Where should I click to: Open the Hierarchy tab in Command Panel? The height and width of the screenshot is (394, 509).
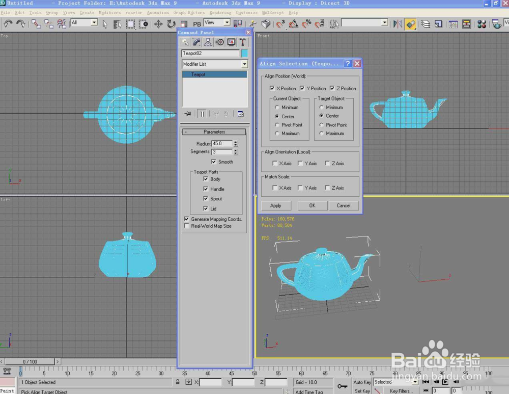click(208, 42)
